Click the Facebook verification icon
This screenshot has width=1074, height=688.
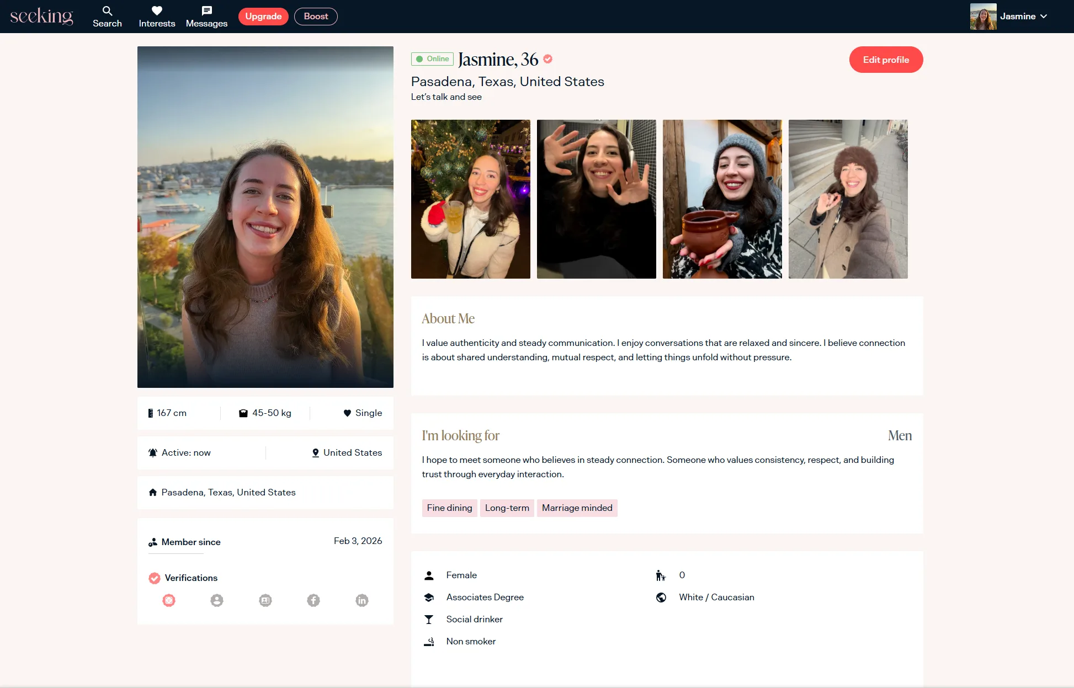point(313,600)
